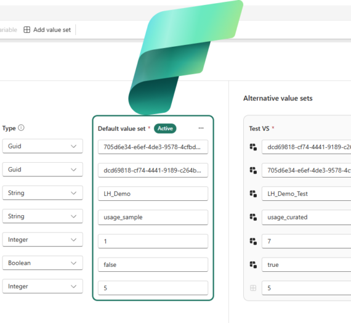Click the bottom default field containing 5
Screen dimensions: 351x323
[153, 288]
